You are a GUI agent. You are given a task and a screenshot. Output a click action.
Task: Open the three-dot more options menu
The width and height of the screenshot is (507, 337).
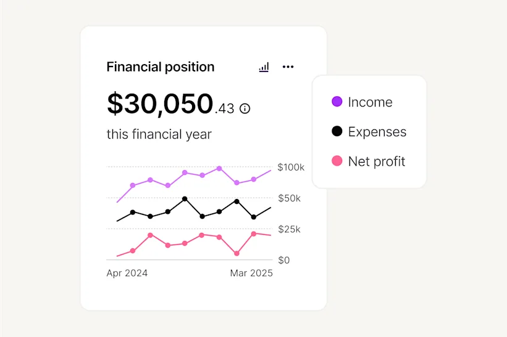point(288,67)
